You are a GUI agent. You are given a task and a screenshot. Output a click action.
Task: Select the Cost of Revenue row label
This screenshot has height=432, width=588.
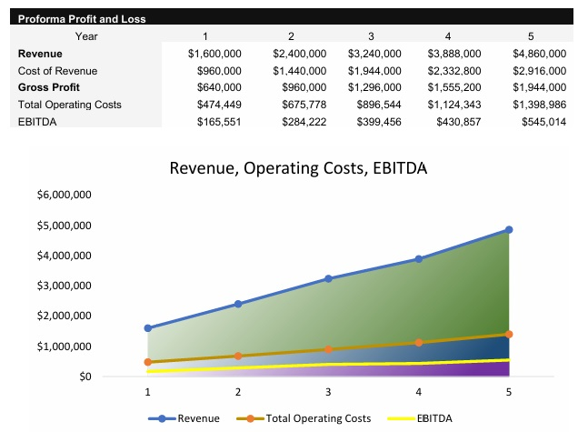point(57,70)
